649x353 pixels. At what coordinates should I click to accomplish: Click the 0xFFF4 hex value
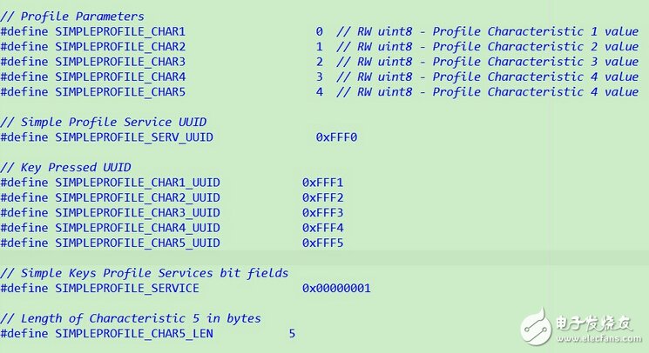point(323,228)
